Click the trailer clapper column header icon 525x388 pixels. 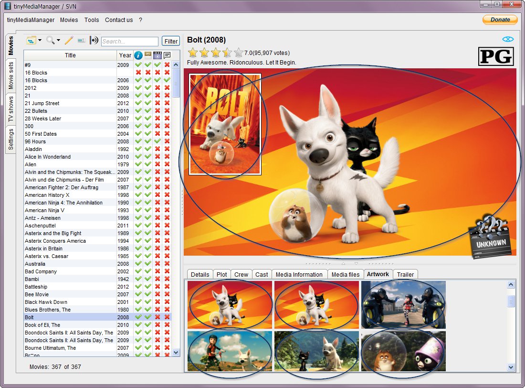pos(157,55)
